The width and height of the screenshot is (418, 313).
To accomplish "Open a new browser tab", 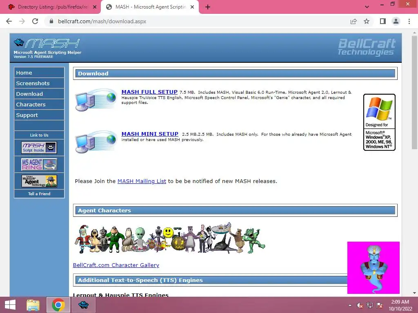I will point(208,7).
